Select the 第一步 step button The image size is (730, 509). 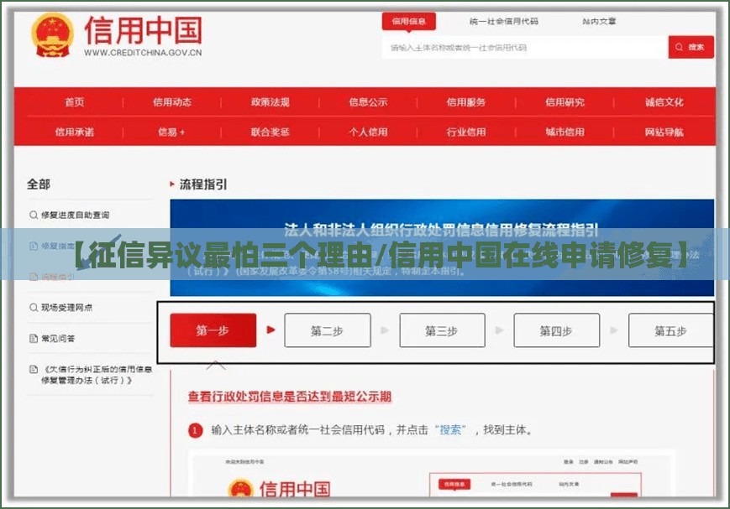213,330
